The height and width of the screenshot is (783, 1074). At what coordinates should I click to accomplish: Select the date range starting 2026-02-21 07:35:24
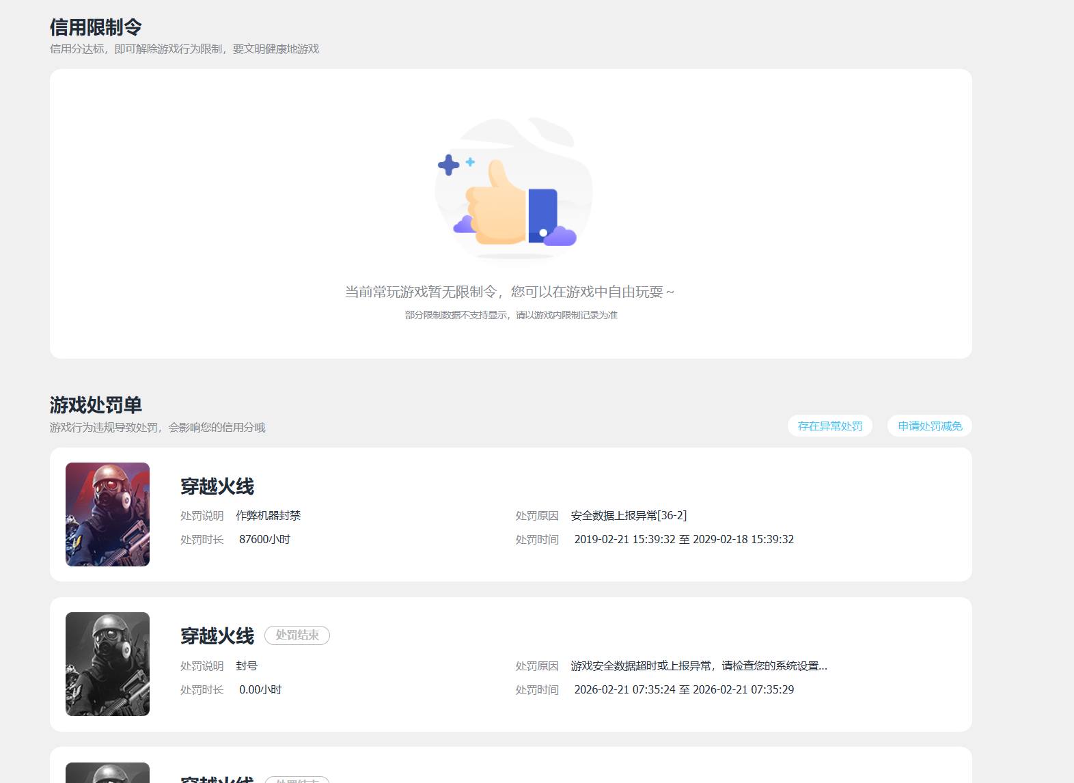coord(684,690)
